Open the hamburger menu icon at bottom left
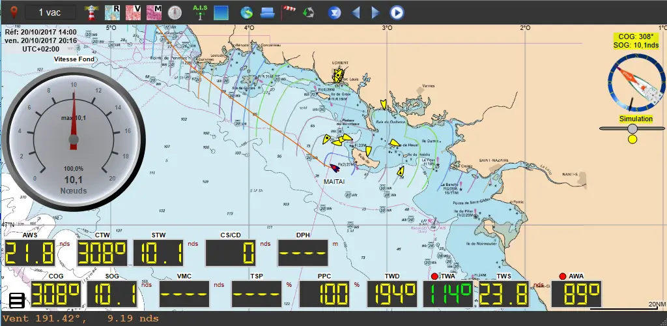 [16, 301]
